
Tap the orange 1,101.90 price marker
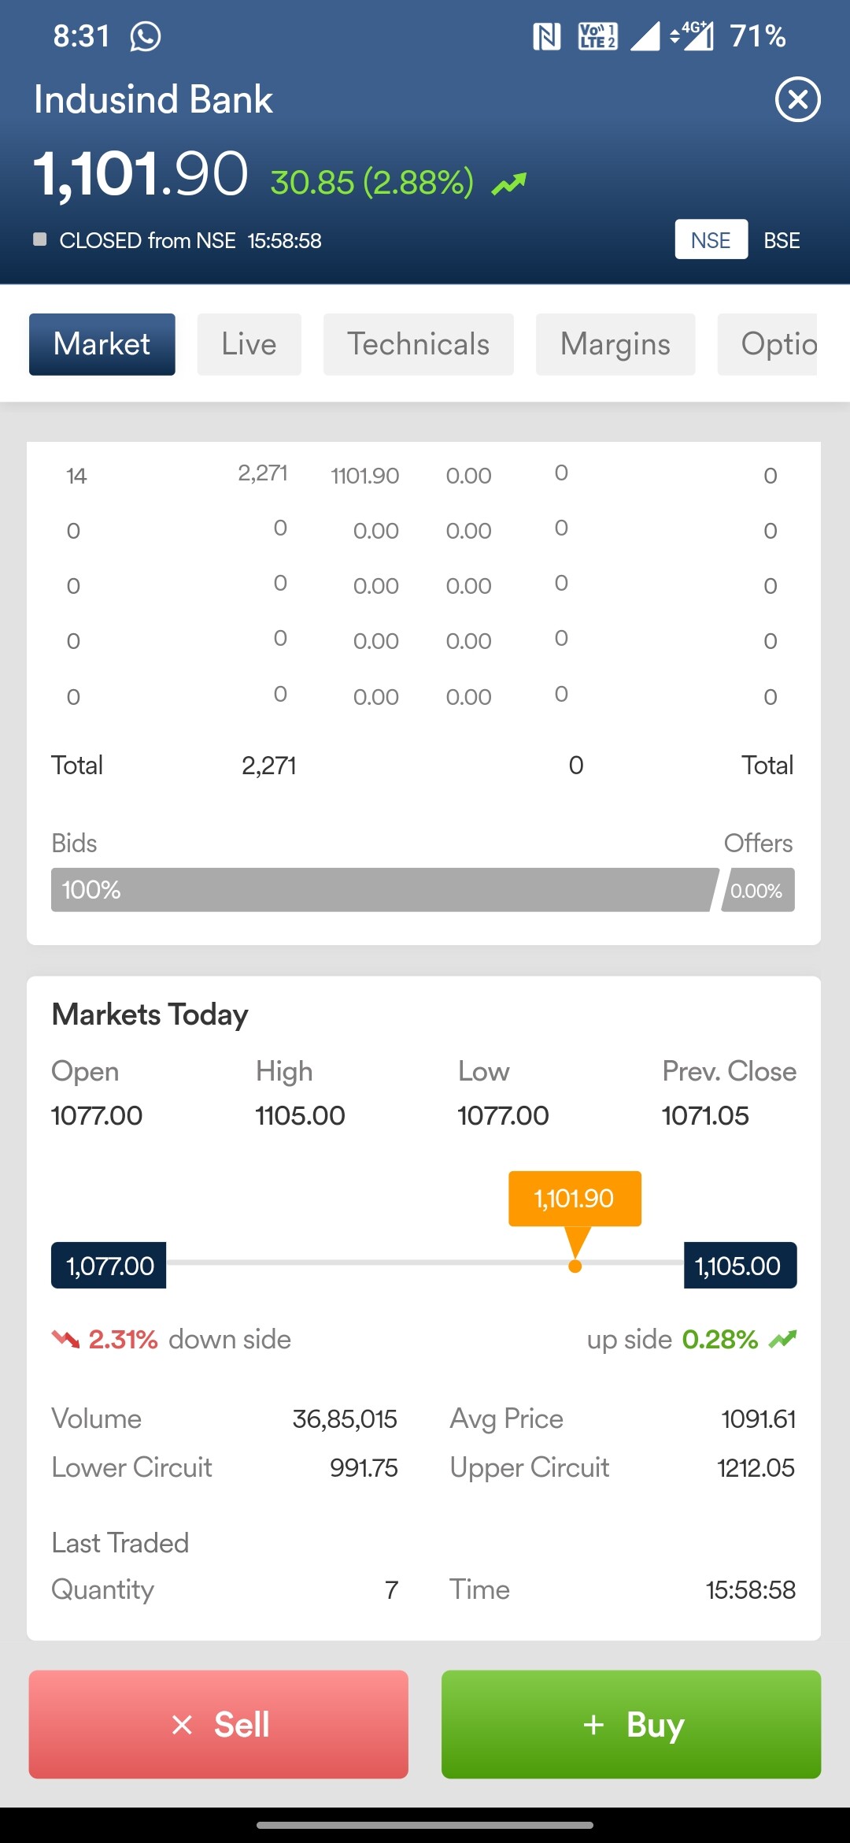tap(575, 1199)
